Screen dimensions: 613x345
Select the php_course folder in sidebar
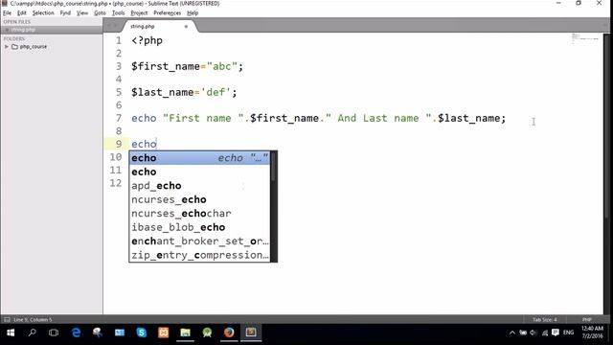pyautogui.click(x=34, y=47)
